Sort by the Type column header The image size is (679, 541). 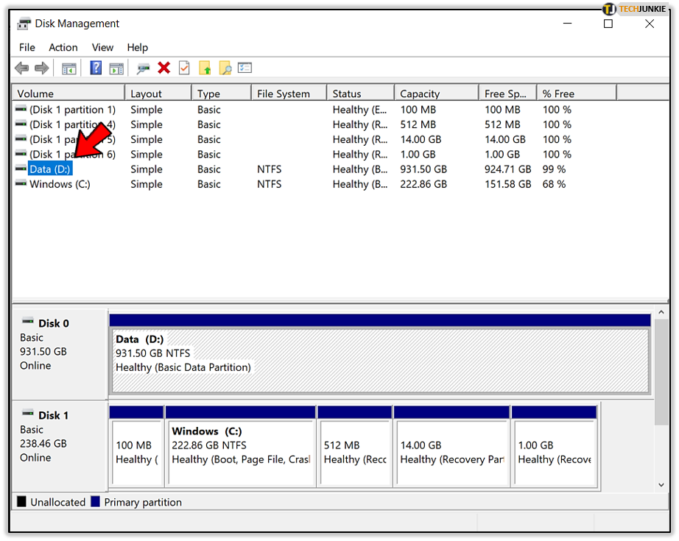[221, 93]
